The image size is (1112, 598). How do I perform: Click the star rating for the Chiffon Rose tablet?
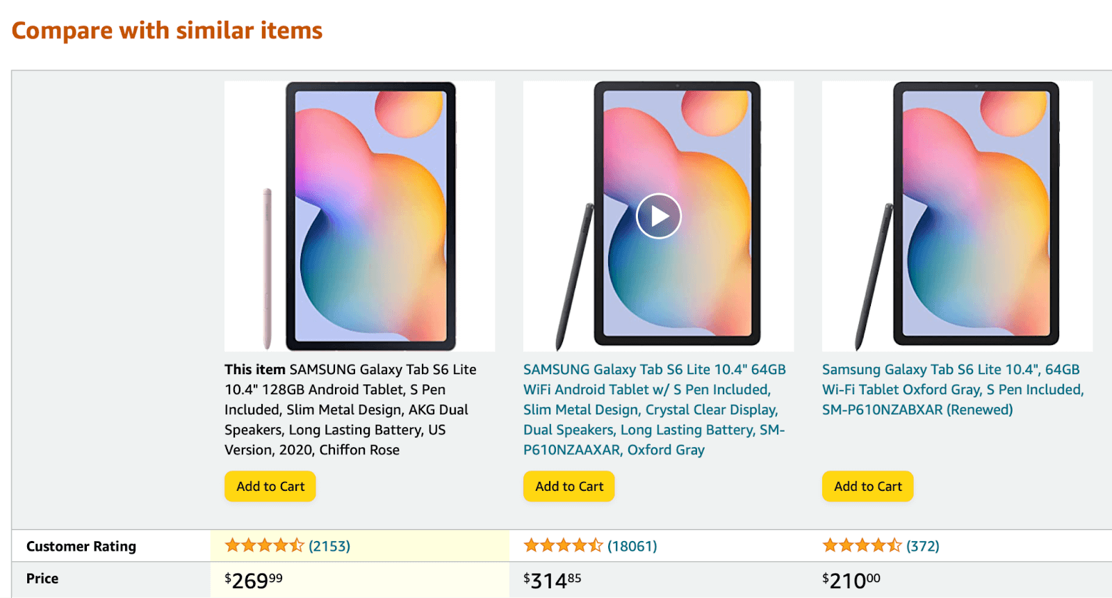263,546
